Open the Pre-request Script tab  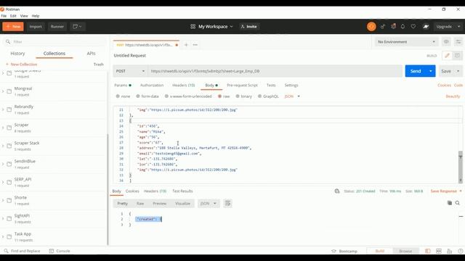tap(242, 86)
